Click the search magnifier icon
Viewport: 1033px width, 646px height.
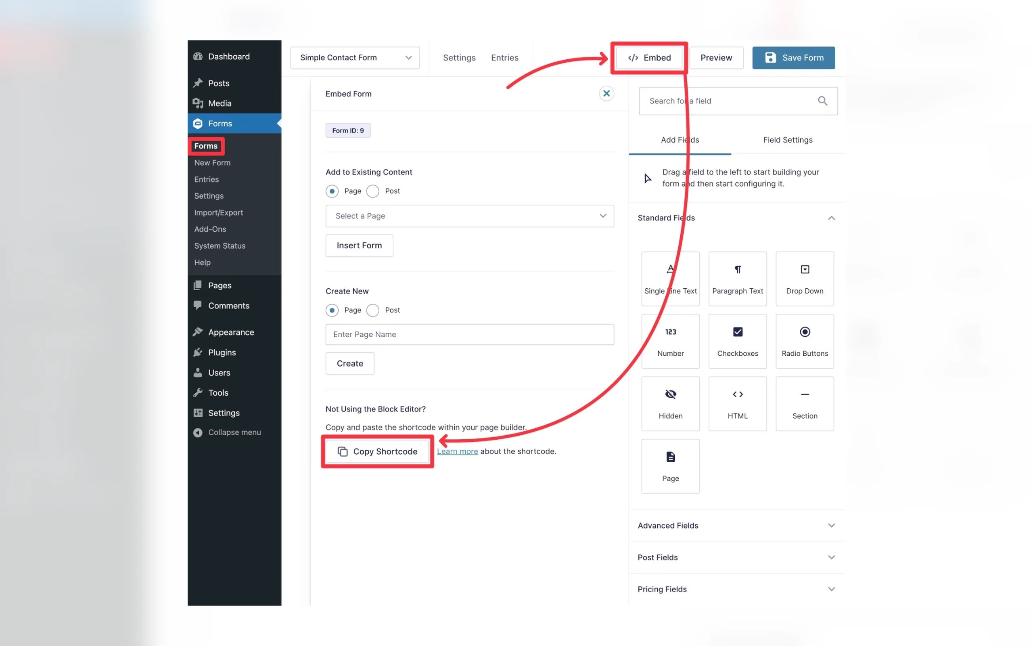coord(822,101)
